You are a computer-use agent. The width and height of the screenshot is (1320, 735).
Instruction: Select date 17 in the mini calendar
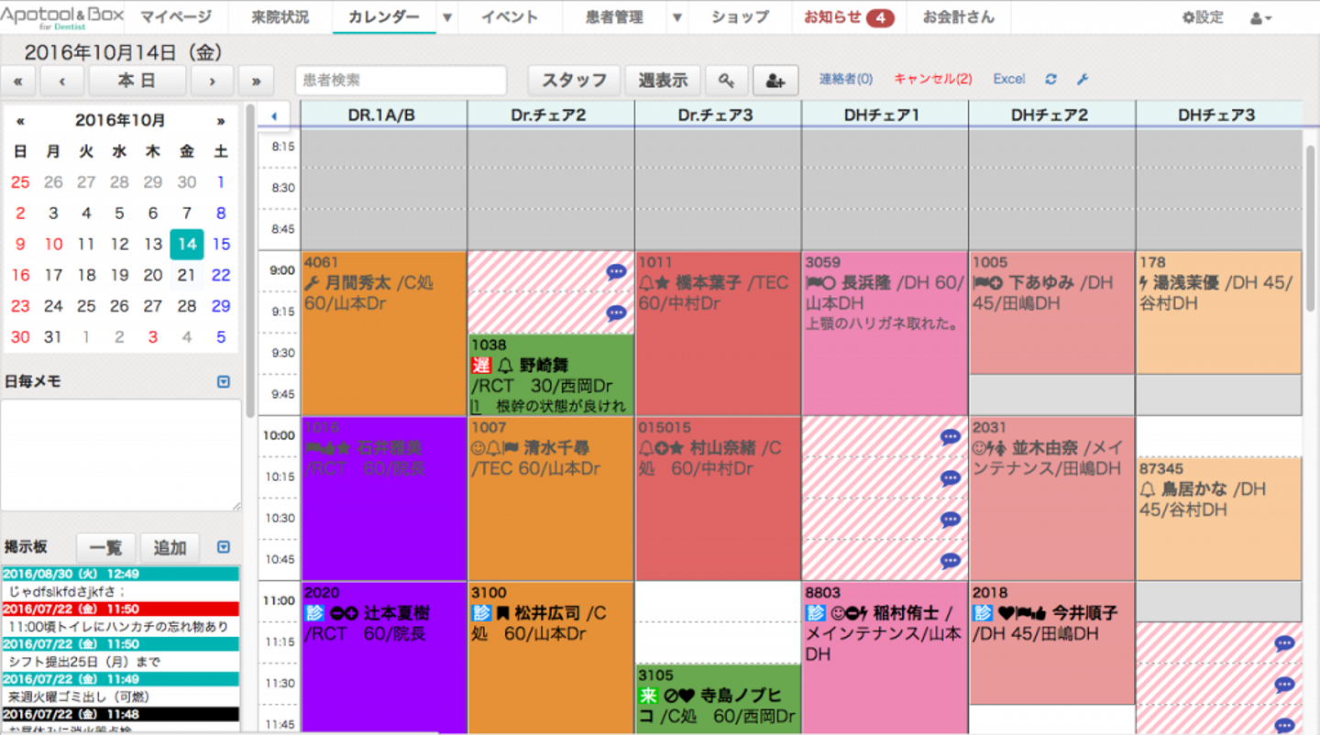[x=53, y=275]
